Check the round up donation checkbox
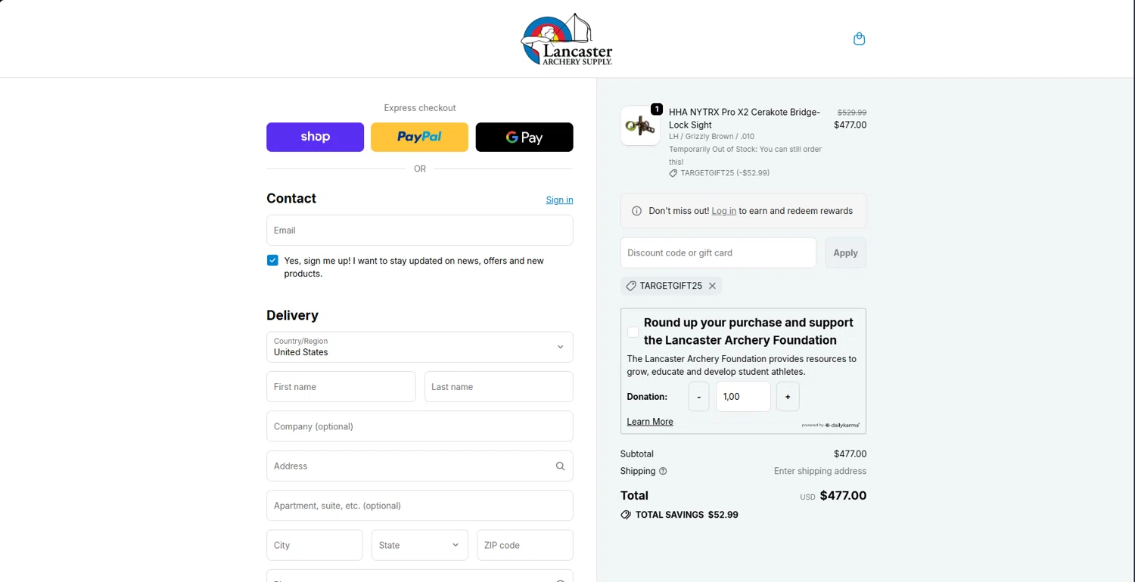 (633, 332)
